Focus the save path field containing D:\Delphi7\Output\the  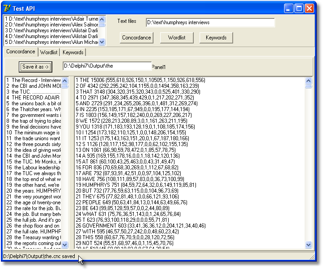coord(106,67)
